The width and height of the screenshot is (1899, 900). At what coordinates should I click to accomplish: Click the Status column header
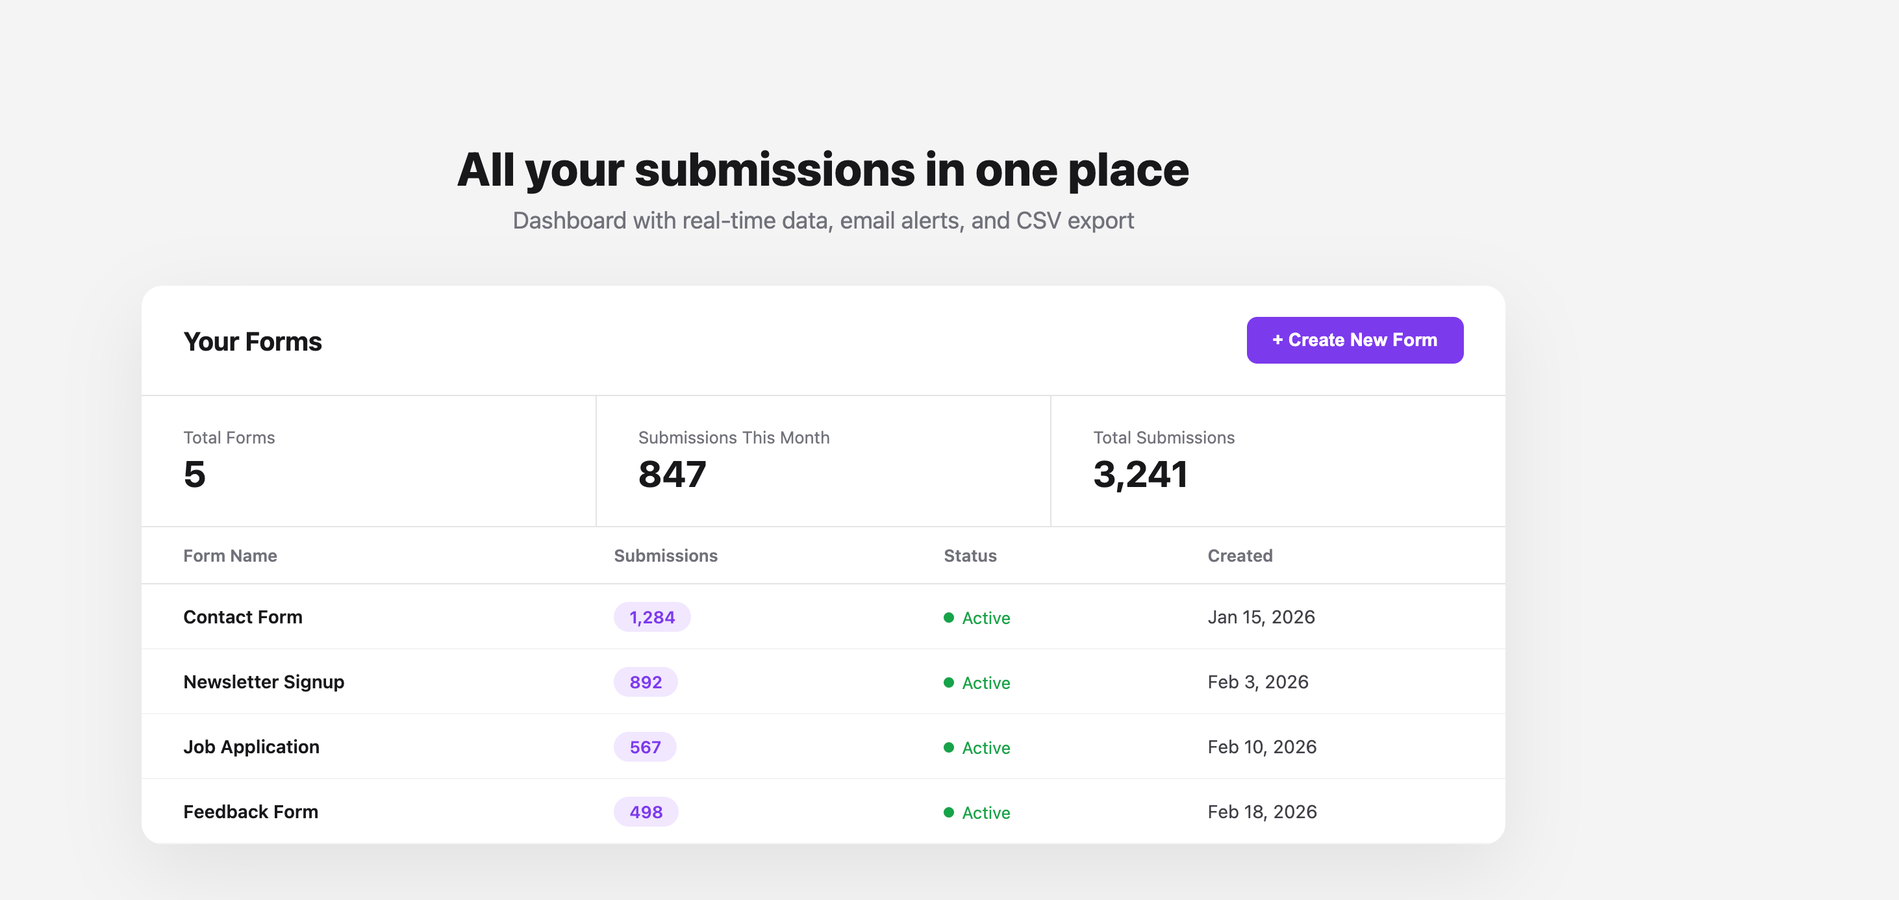(x=970, y=556)
